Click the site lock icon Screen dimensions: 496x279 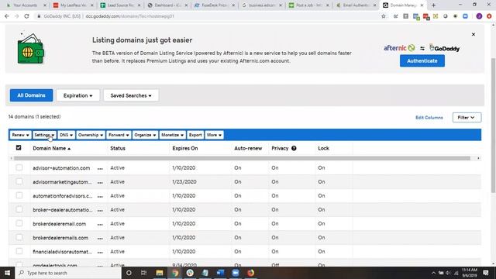pos(39,16)
